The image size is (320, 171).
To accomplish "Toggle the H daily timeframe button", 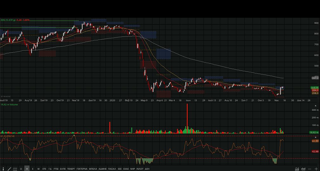I will (x=27, y=169).
